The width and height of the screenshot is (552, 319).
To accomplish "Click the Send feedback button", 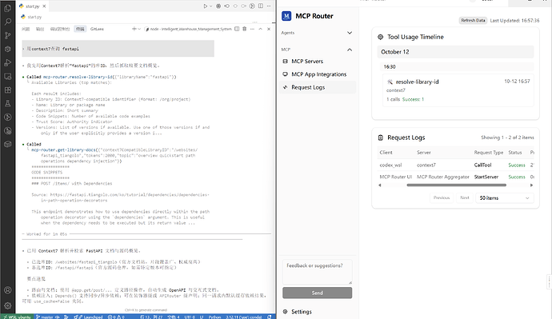I will 317,293.
